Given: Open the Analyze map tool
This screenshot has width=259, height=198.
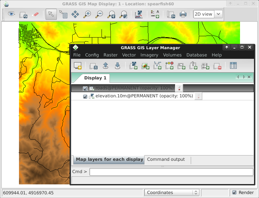Looking at the screenshot, I should click(x=139, y=14).
